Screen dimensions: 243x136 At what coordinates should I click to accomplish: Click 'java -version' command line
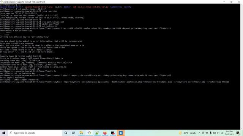click(x=29, y=11)
